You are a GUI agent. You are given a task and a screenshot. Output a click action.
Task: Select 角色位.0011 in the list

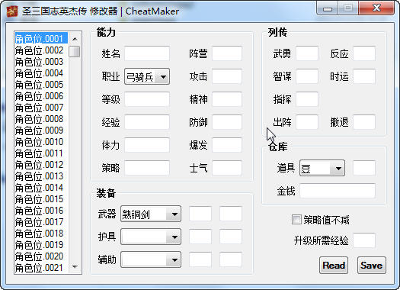point(41,153)
